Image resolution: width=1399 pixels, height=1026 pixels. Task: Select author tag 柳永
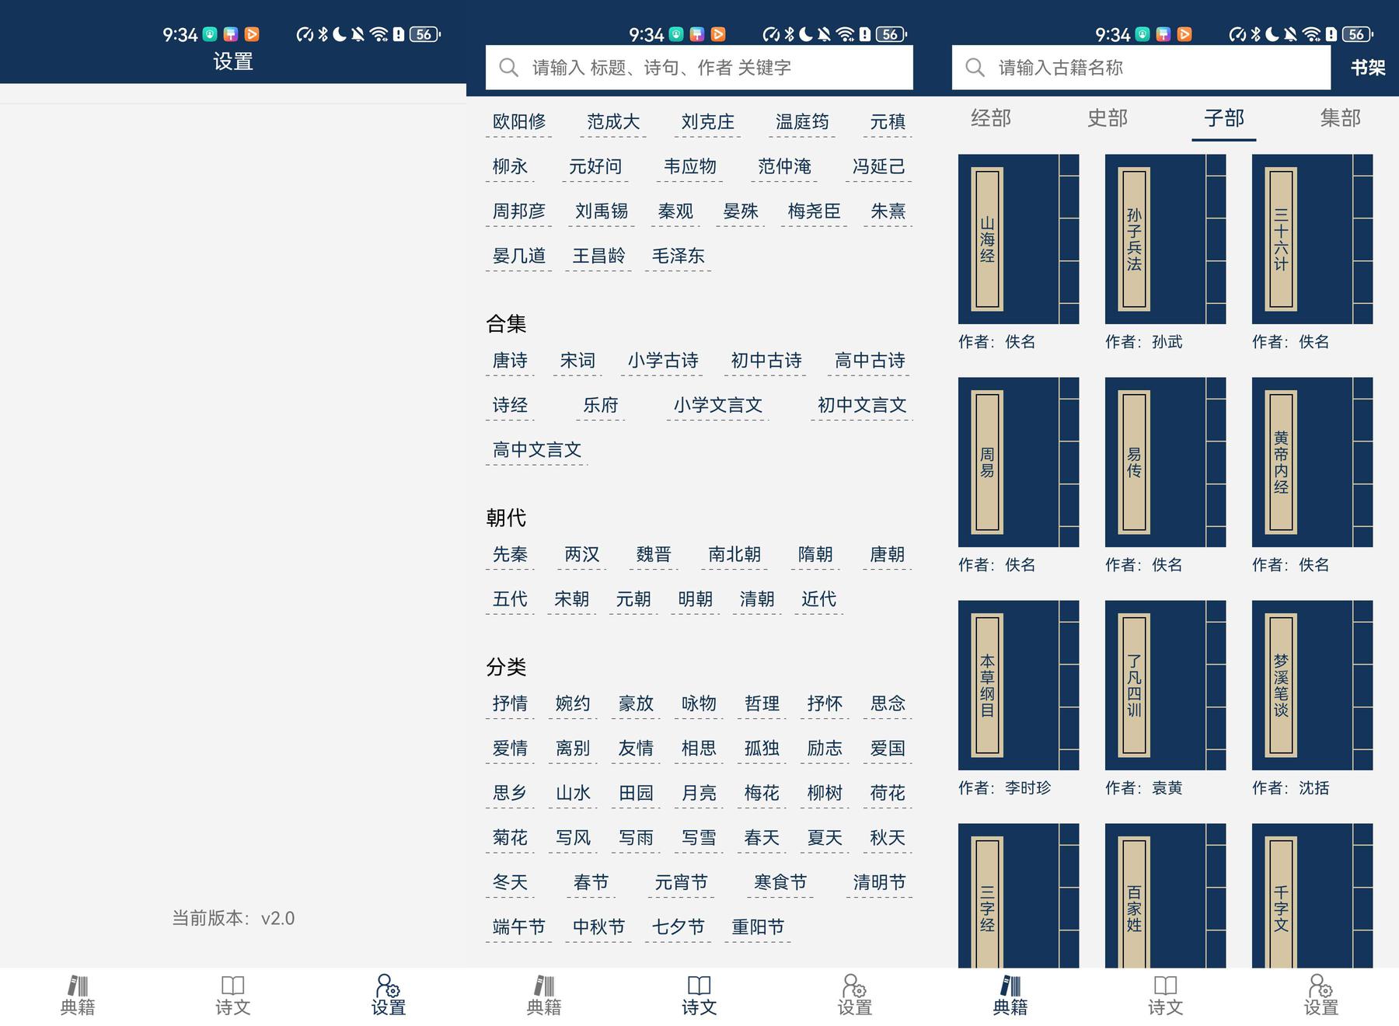coord(510,166)
